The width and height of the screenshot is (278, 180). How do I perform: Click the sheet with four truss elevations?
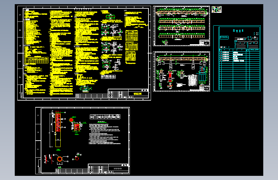(x=181, y=26)
